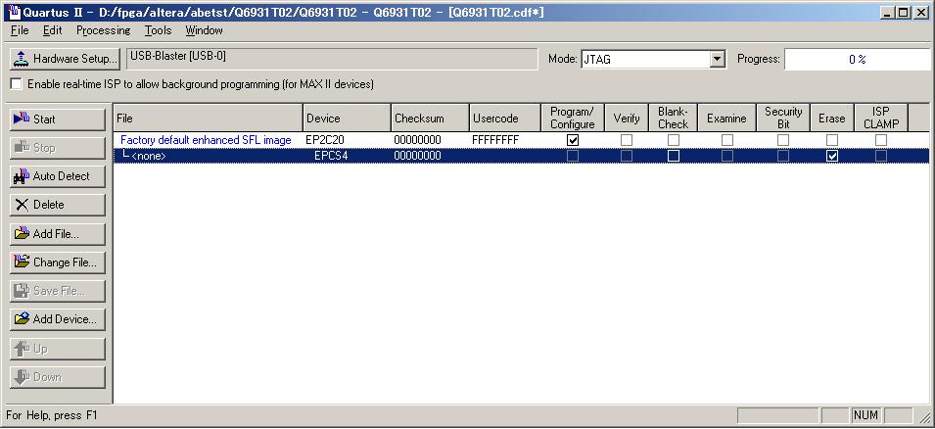Open the Hardware Setup dialog
The image size is (935, 429).
click(65, 59)
